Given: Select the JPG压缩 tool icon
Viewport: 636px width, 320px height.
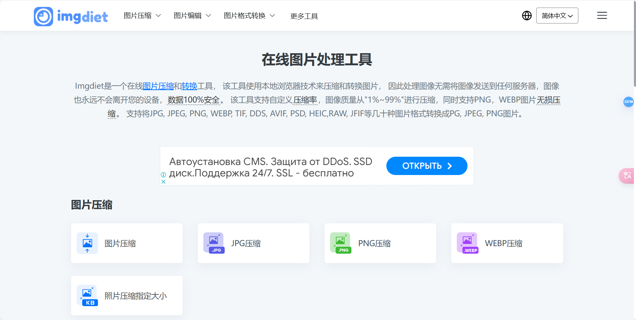Looking at the screenshot, I should tap(214, 243).
